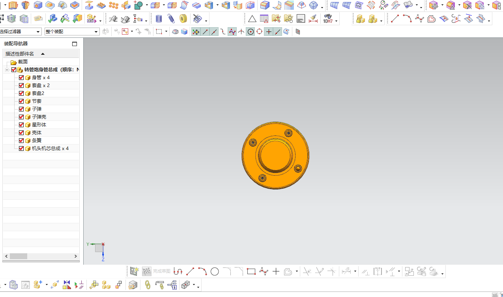
Task: Click the 完成草图 finish sketch button
Action: pos(157,271)
